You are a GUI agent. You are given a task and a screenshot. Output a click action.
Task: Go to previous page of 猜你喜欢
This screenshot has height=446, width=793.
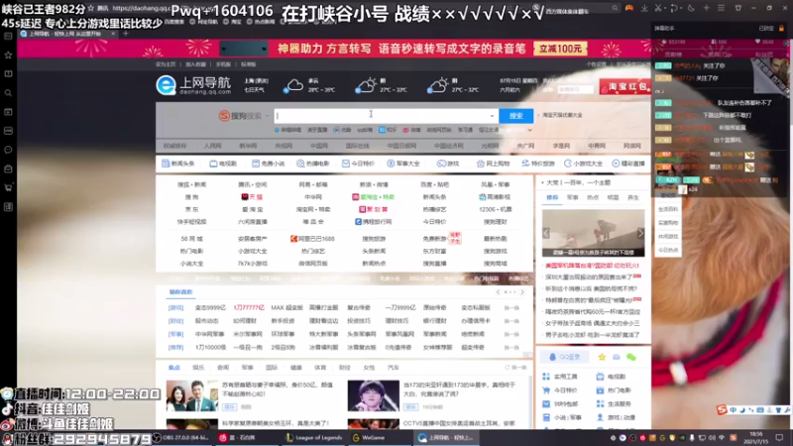(x=499, y=292)
